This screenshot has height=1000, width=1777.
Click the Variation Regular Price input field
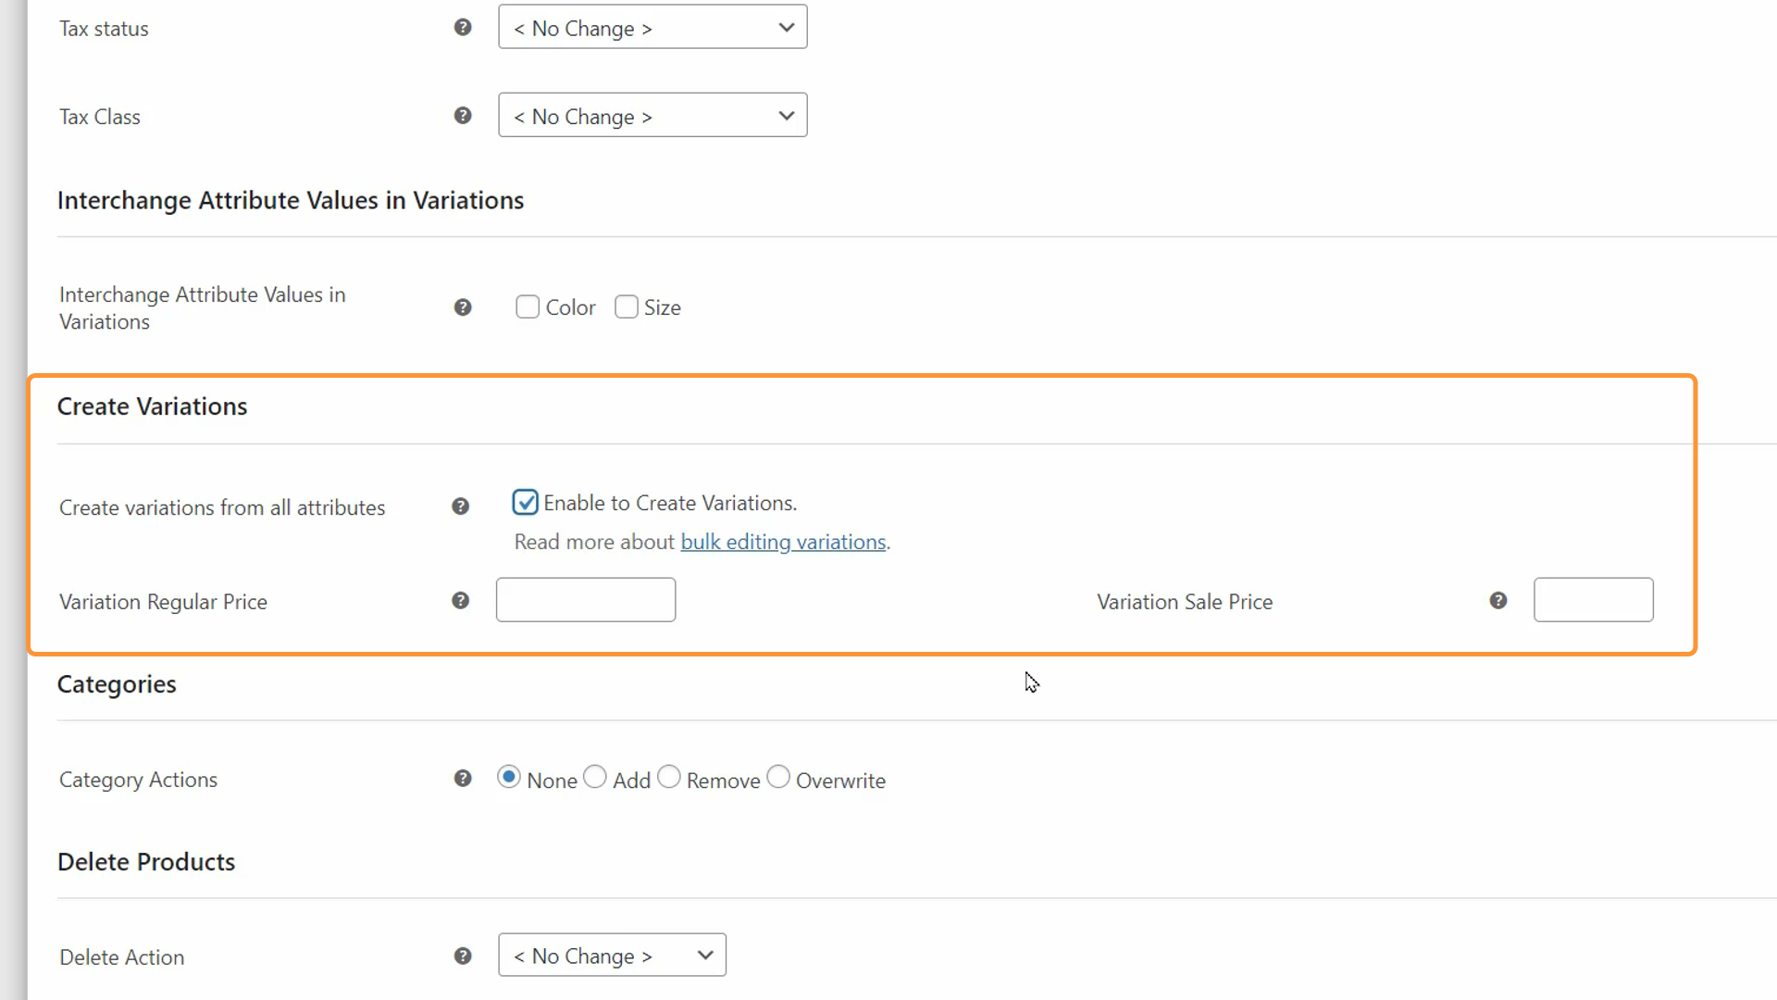587,599
